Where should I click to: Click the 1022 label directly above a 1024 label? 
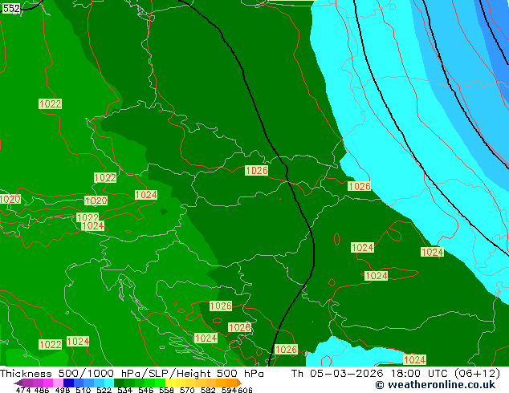[88, 217]
